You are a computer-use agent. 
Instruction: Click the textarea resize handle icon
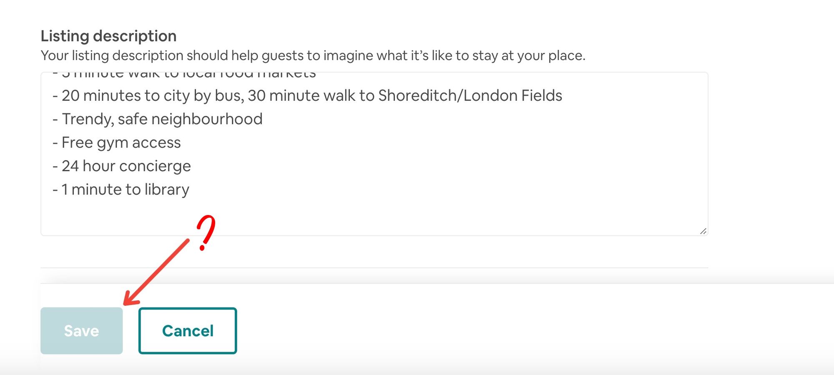tap(703, 231)
